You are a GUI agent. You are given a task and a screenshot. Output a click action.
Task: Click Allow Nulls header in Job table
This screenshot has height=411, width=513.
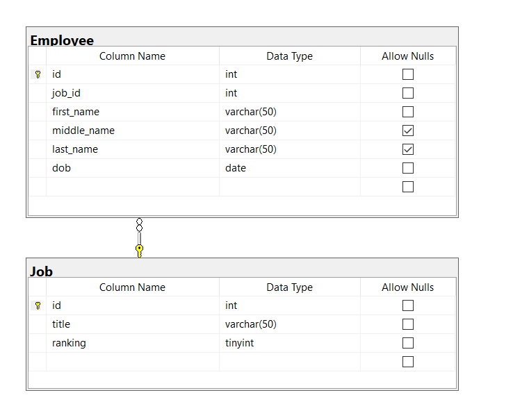coord(407,287)
